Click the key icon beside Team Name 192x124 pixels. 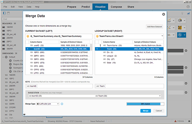[100, 45]
